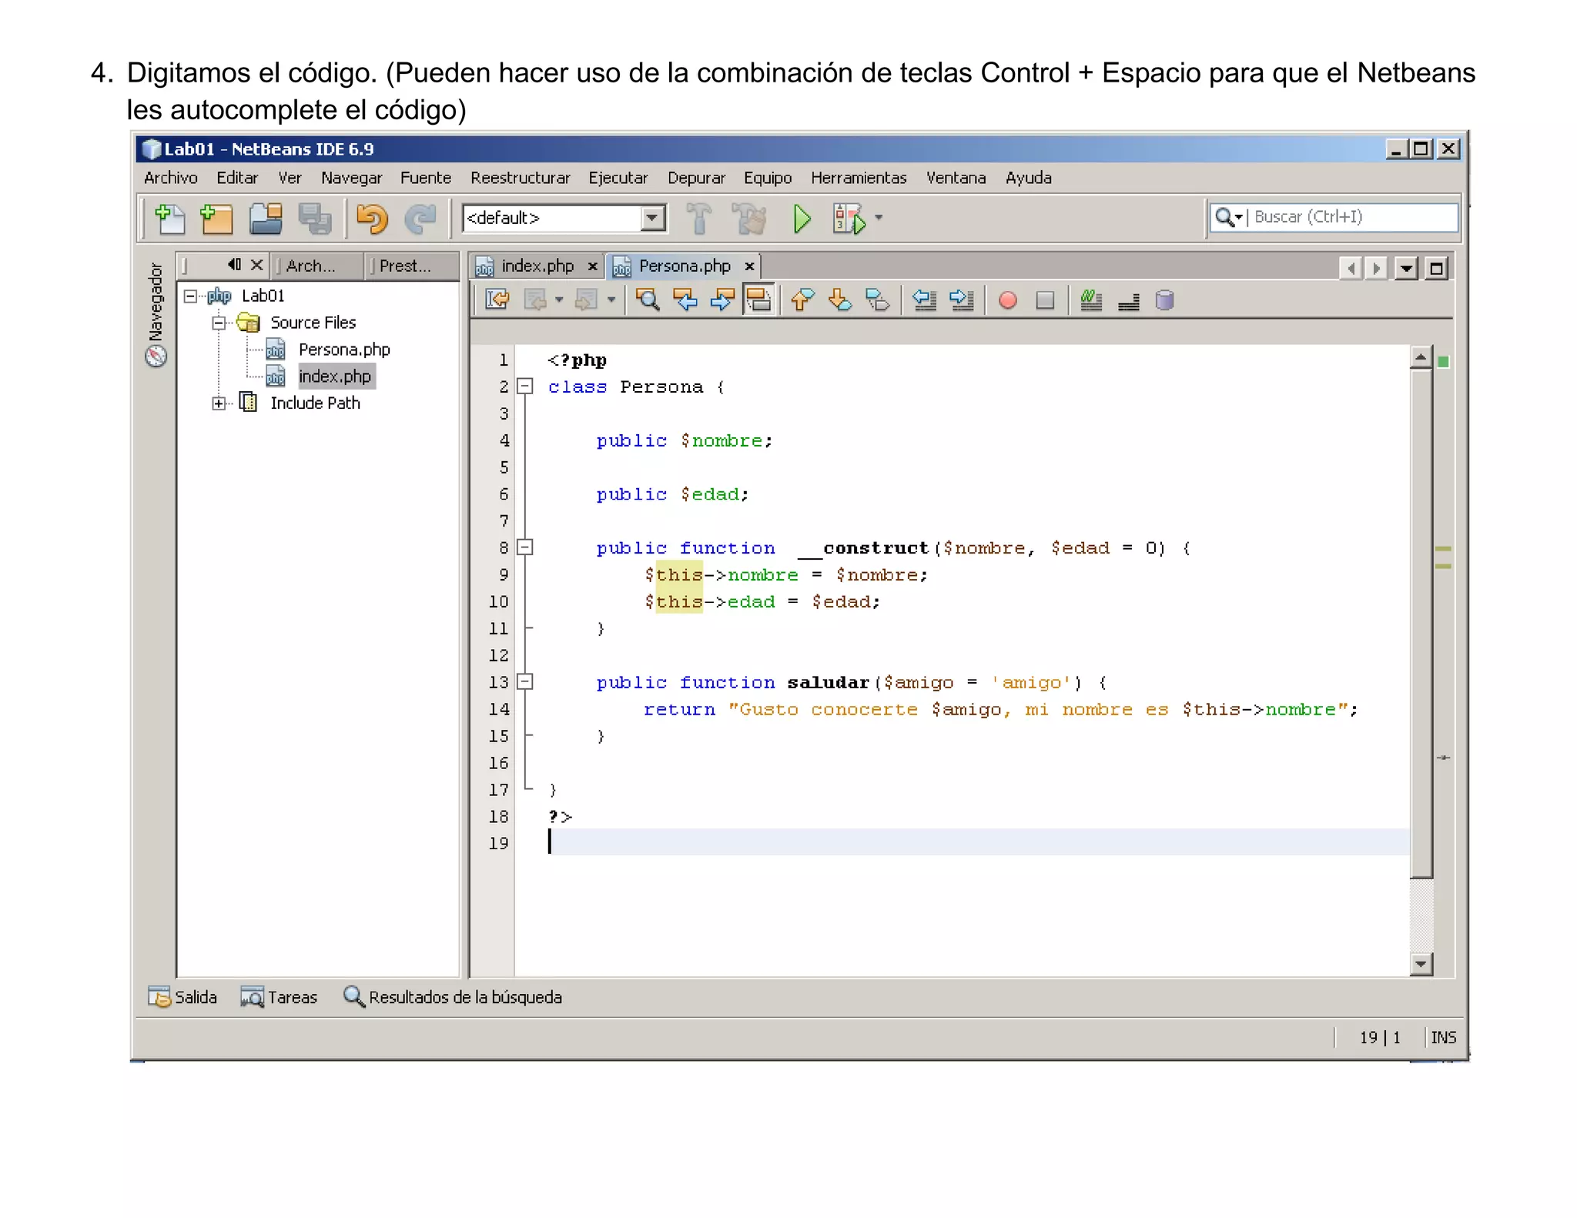The width and height of the screenshot is (1577, 1218).
Task: Click Find Next Occurrence icon
Action: [722, 300]
